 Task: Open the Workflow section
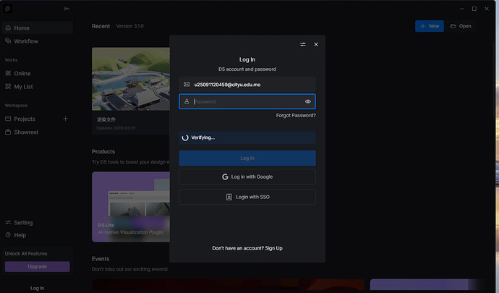coord(37,41)
